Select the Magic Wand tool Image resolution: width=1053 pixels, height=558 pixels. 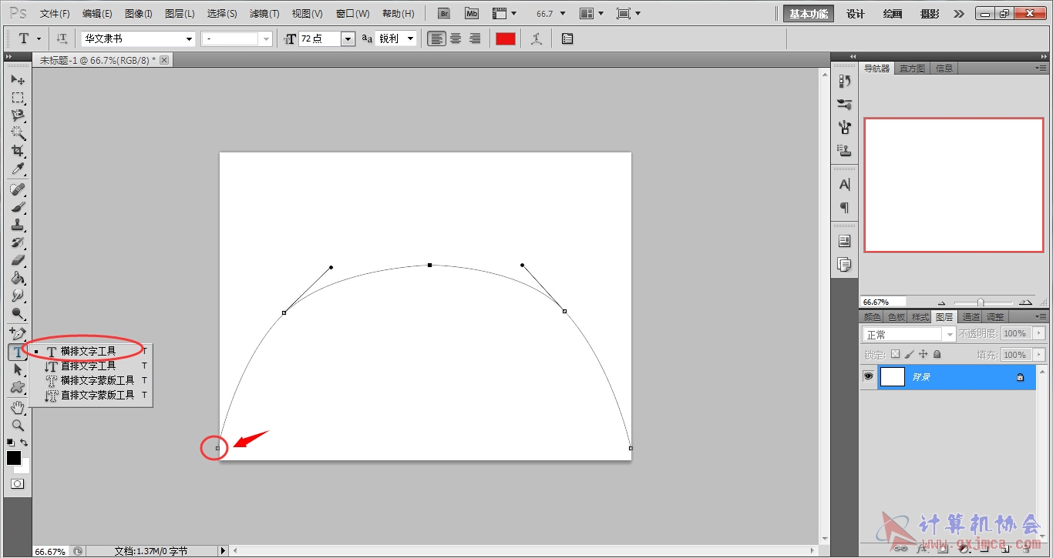tap(17, 133)
